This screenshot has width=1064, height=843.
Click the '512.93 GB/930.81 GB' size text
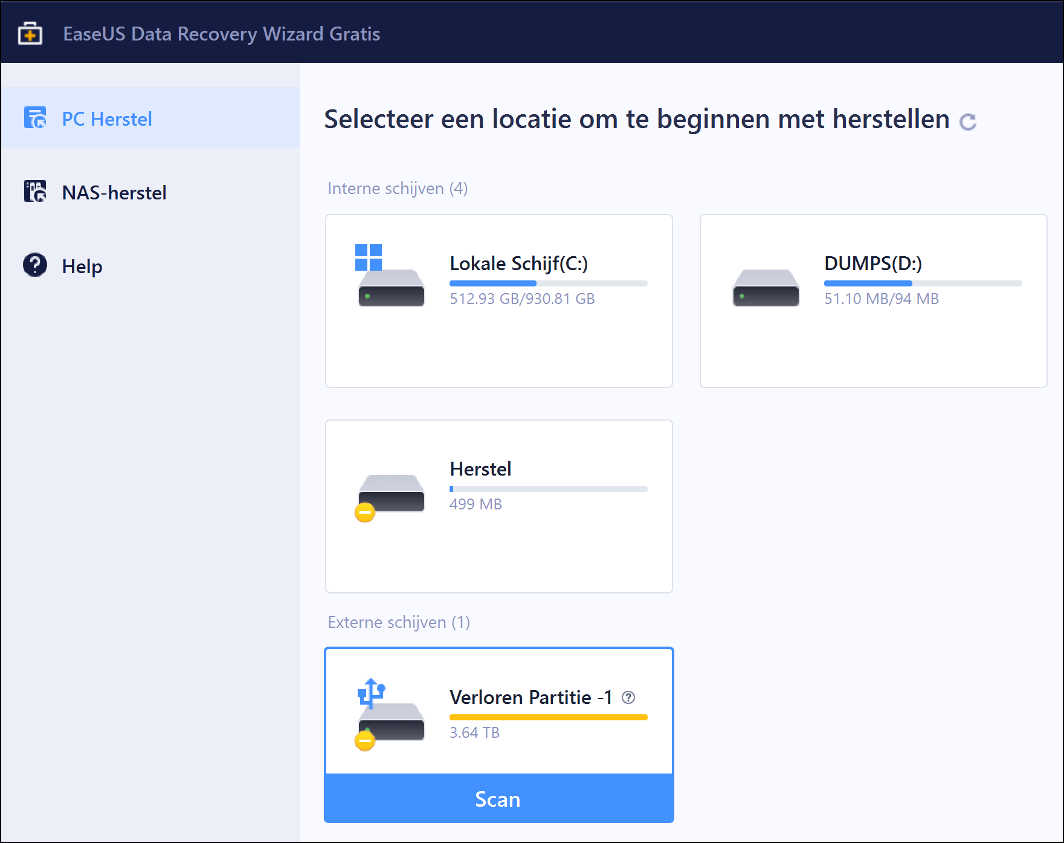point(522,299)
